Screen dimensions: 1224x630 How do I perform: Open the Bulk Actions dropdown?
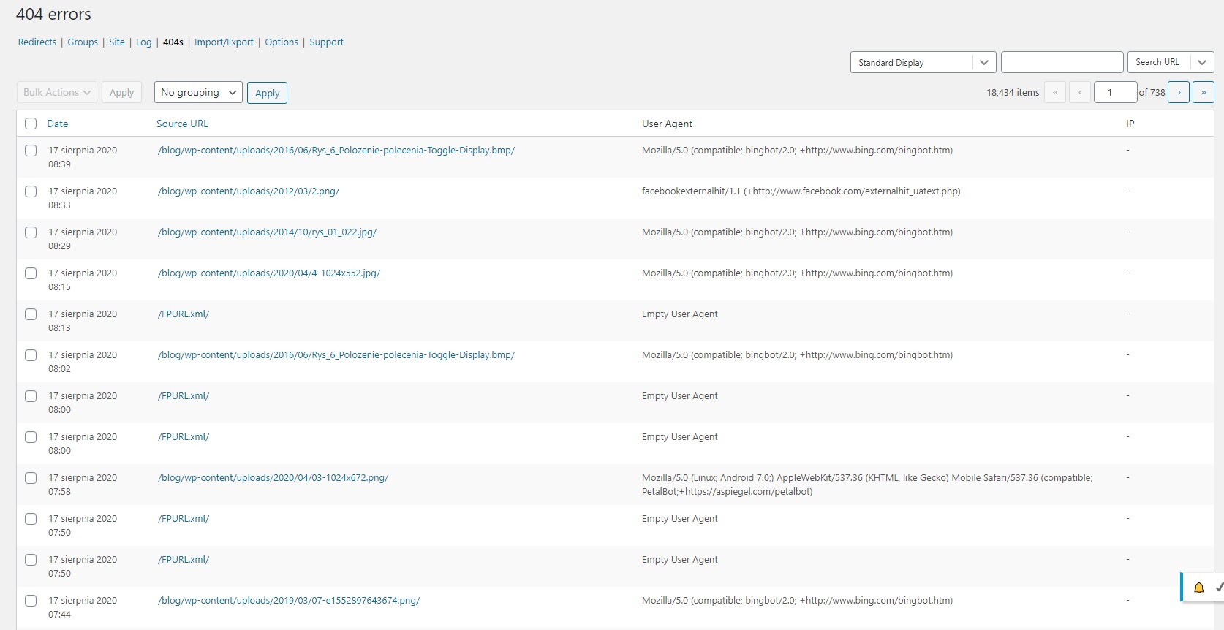pyautogui.click(x=57, y=92)
